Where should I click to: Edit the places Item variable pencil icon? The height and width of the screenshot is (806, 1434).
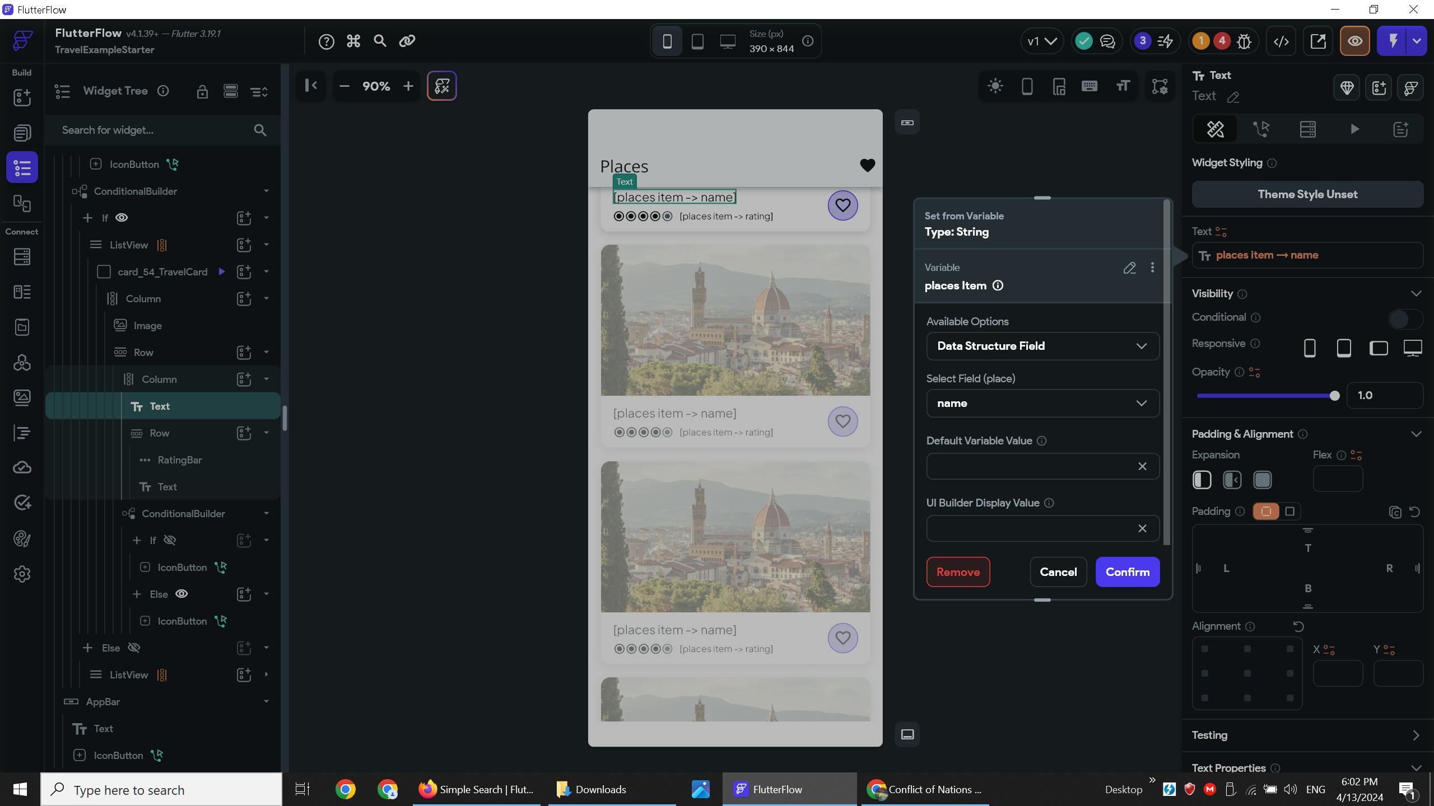[x=1129, y=268]
